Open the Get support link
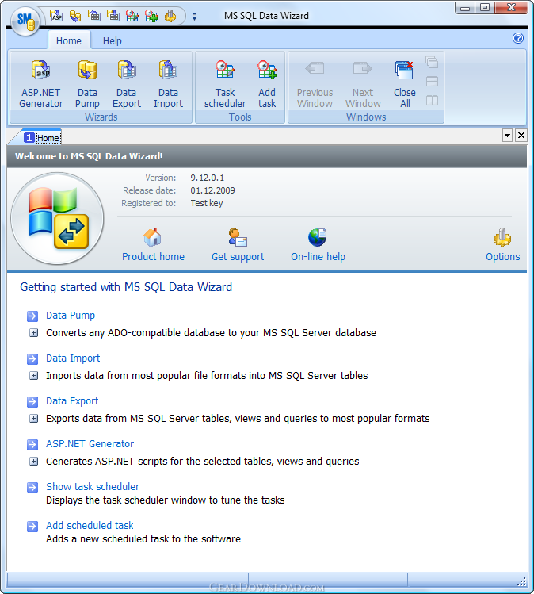534x594 pixels. [x=238, y=257]
